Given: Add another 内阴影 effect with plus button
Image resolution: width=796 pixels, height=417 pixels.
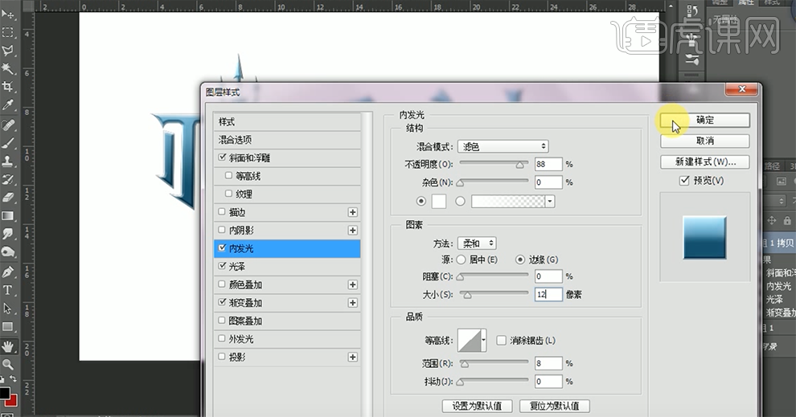Looking at the screenshot, I should pos(353,231).
